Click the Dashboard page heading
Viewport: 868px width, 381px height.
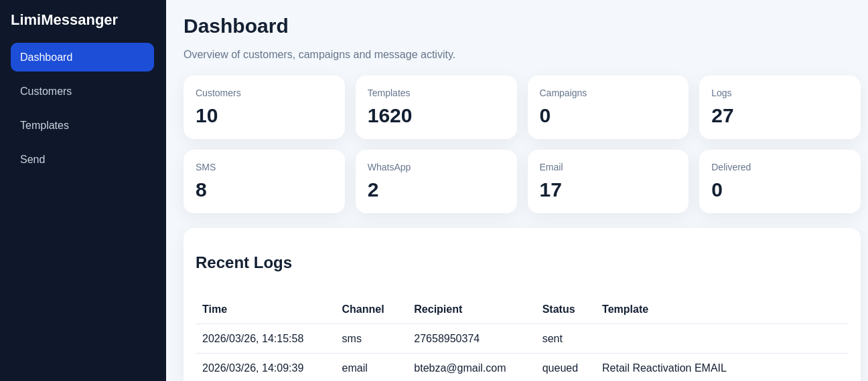(x=236, y=26)
